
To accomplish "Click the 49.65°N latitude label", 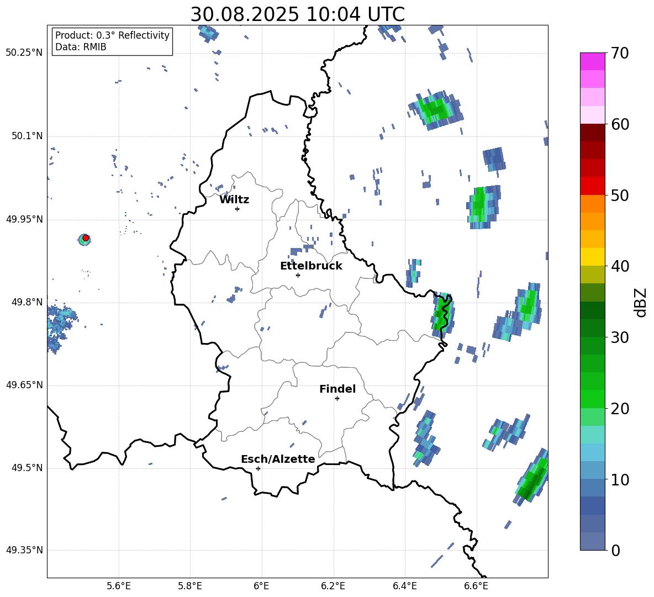I will click(24, 384).
